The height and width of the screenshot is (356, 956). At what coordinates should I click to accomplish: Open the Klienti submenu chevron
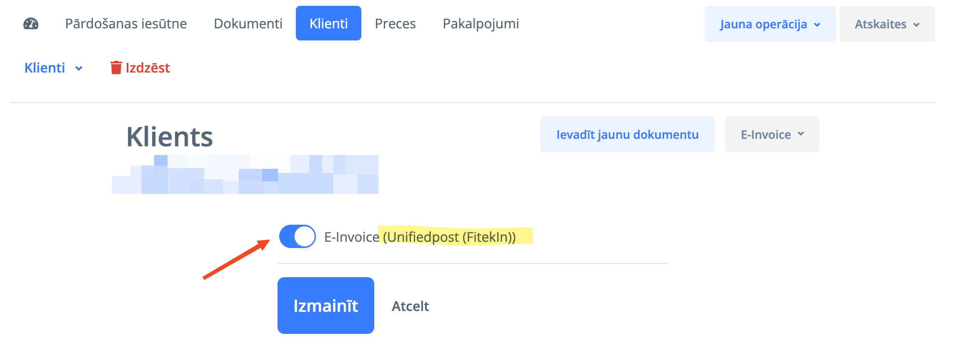coord(79,68)
